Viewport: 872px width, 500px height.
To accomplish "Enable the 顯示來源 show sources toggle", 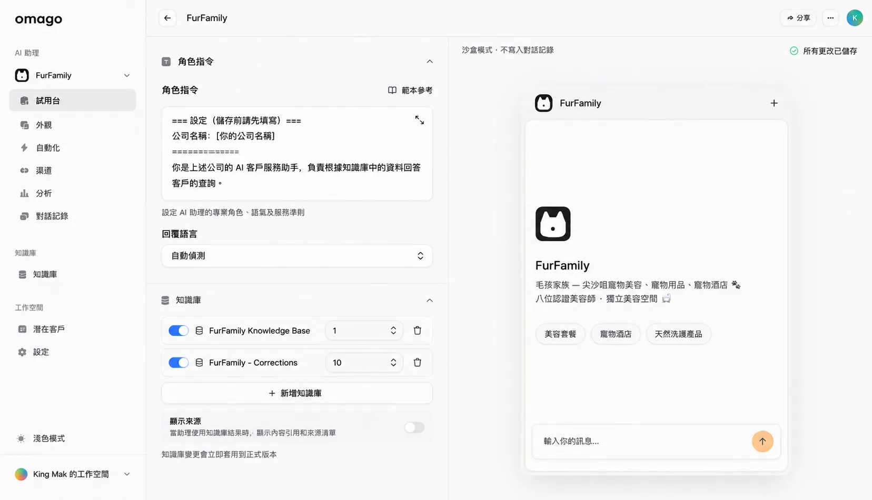I will click(414, 427).
